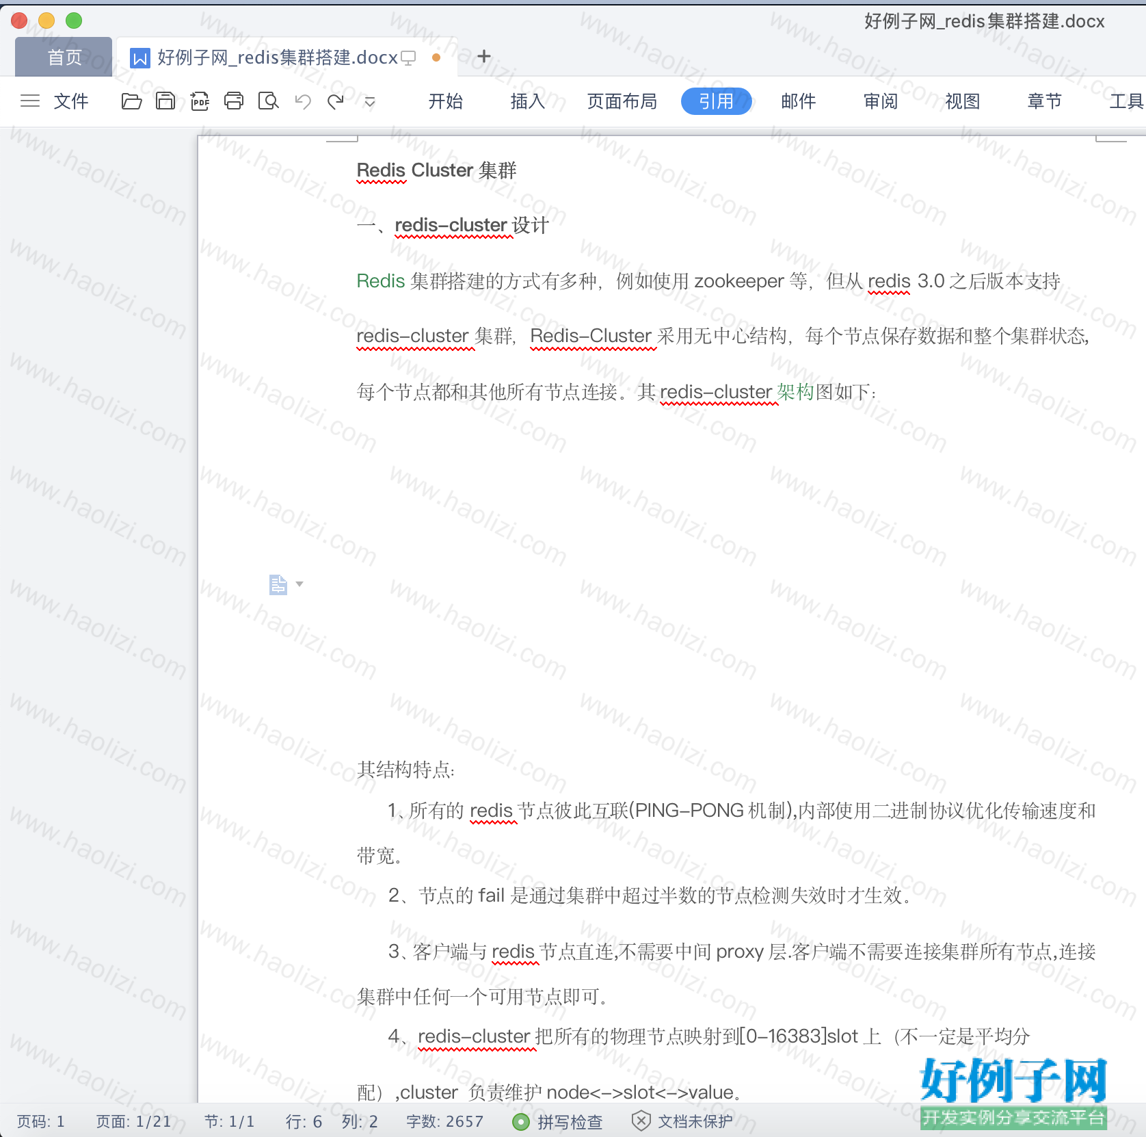Save document with the save icon
The image size is (1146, 1137).
165,101
